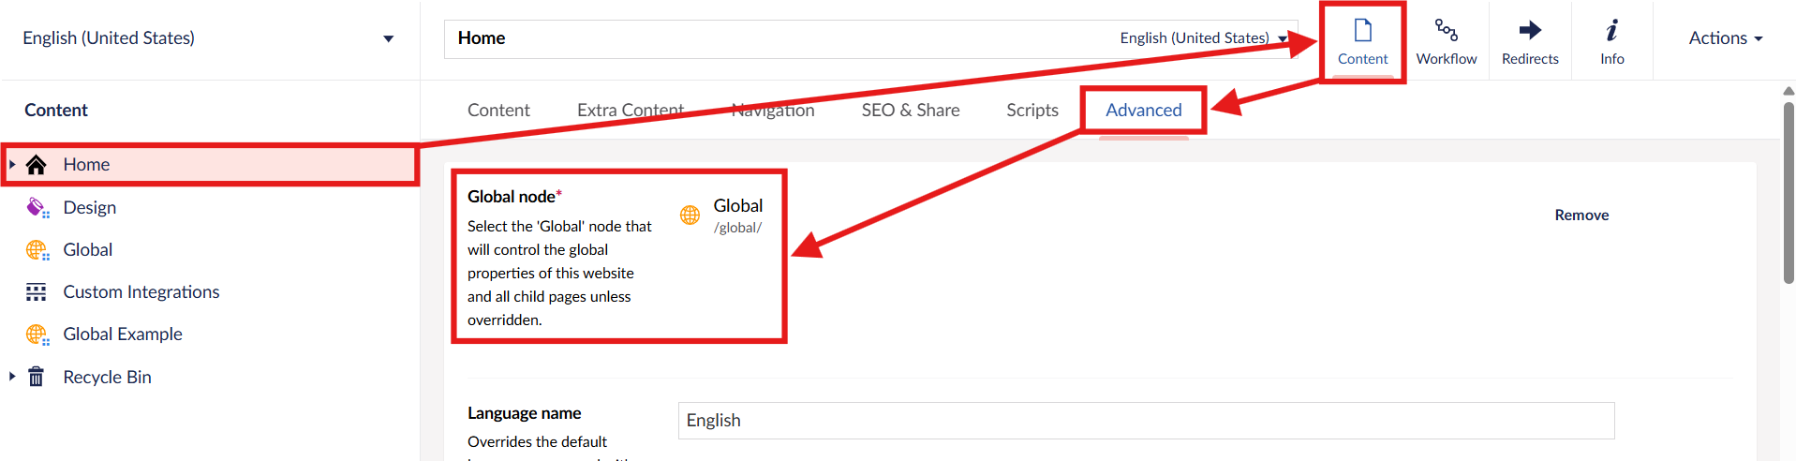Switch to the Extra Content tab
Viewport: 1796px width, 461px height.
point(631,111)
